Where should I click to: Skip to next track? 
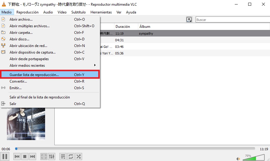(33, 157)
